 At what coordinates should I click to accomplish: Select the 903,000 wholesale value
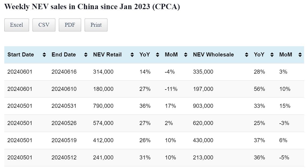pos(203,106)
